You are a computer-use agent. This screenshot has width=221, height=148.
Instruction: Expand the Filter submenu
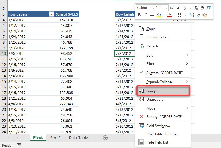[163, 64]
